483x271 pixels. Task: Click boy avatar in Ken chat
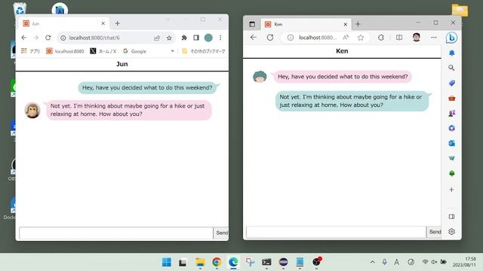(260, 77)
